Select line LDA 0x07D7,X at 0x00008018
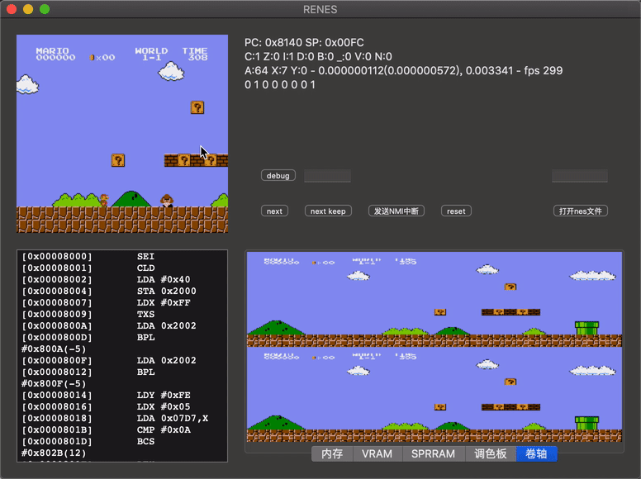 [115, 418]
